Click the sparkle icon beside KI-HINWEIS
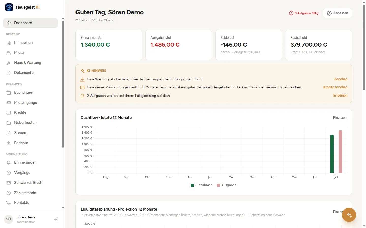The image size is (366, 228). [x=83, y=71]
